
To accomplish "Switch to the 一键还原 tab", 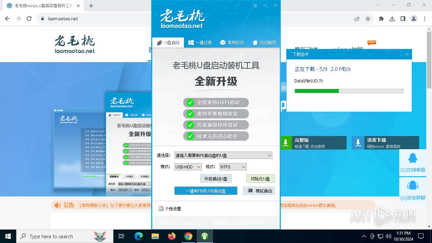I will click(200, 43).
